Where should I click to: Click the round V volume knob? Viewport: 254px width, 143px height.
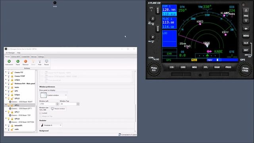point(152,37)
